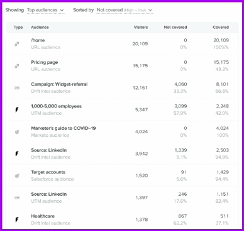Image resolution: width=244 pixels, height=231 pixels.
Task: Click the 3,099 not covered value
Action: [x=180, y=106]
